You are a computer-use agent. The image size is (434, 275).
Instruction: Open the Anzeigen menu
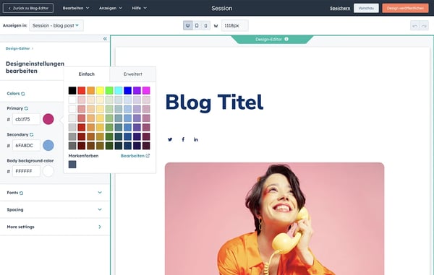[x=111, y=8]
